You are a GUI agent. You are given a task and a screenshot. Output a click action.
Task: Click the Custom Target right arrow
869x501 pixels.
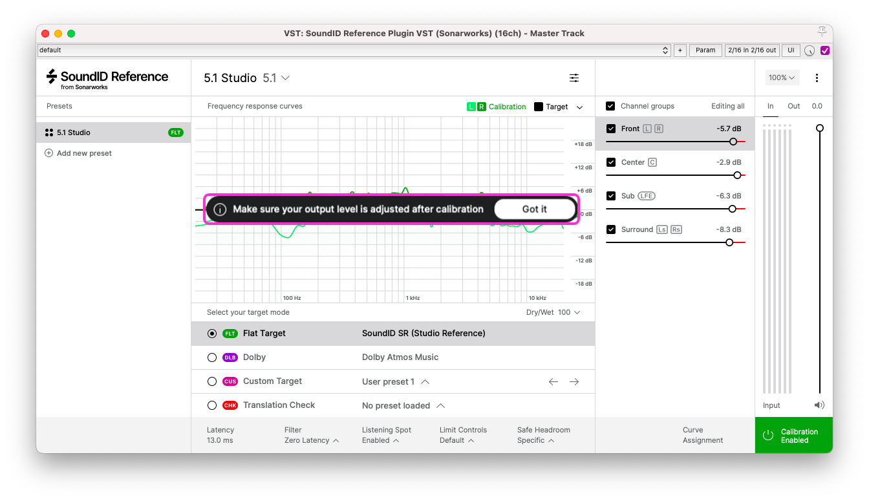574,381
